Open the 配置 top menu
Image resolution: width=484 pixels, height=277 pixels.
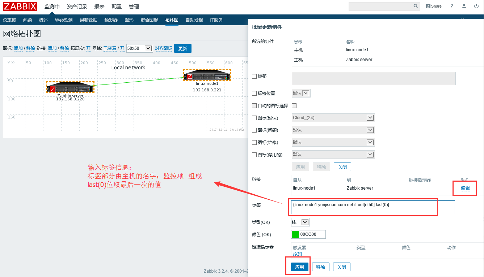(x=117, y=7)
